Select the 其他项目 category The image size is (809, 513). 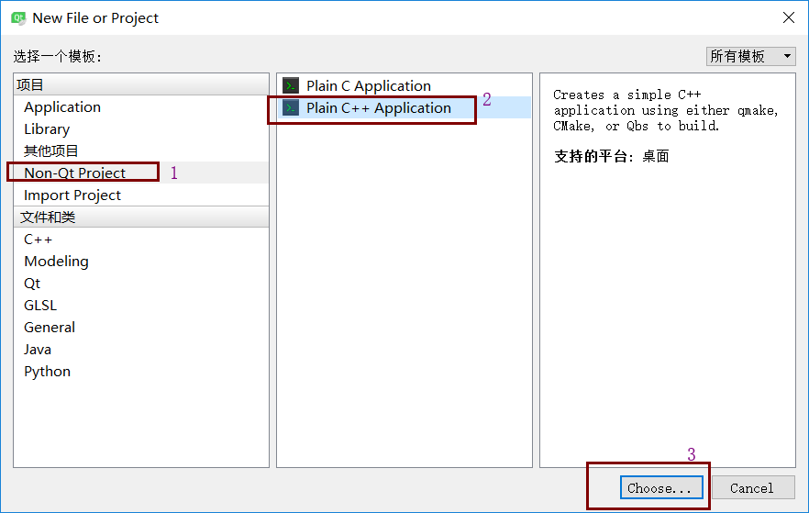click(x=141, y=151)
